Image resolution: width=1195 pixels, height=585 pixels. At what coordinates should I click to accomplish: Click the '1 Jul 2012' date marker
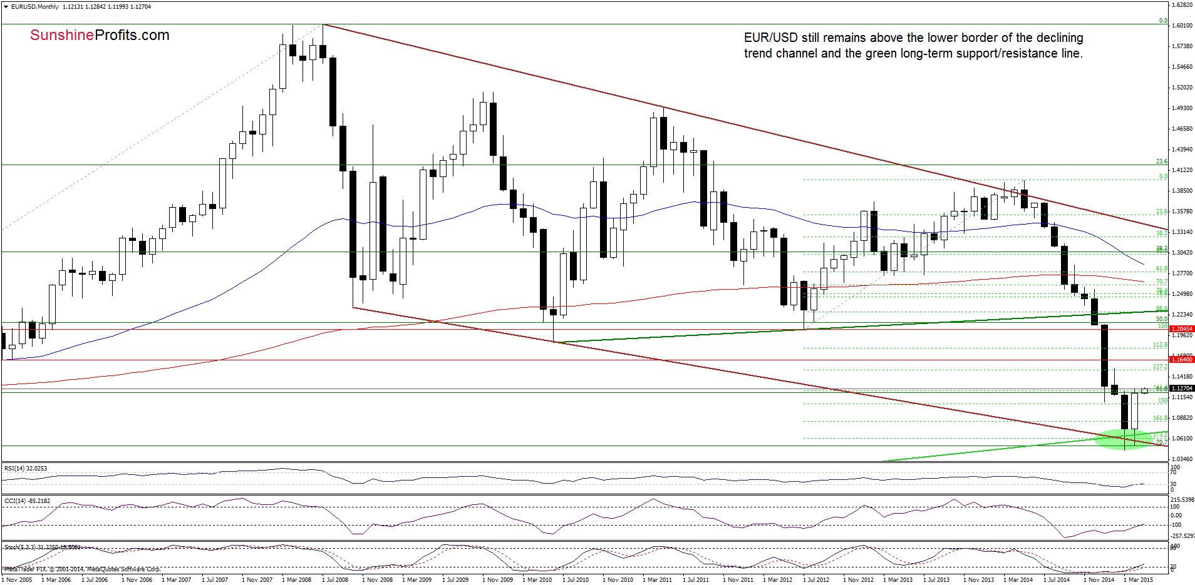tap(816, 580)
